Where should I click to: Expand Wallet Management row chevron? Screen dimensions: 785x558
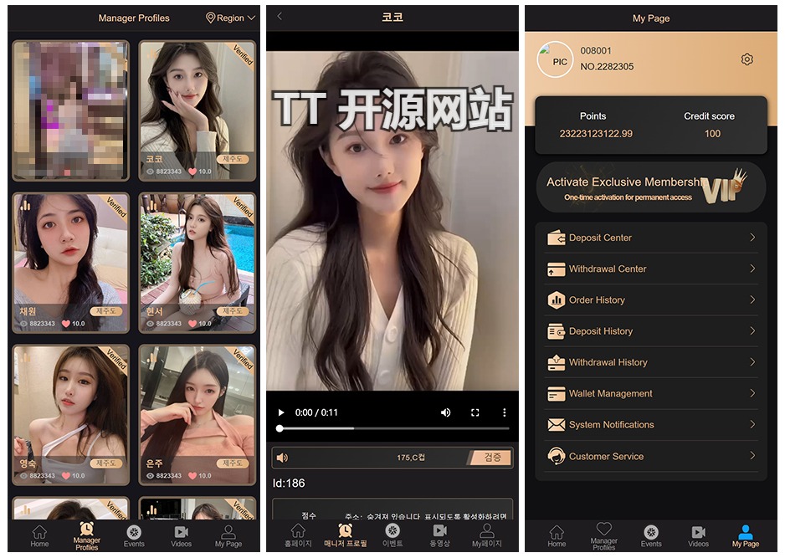752,393
